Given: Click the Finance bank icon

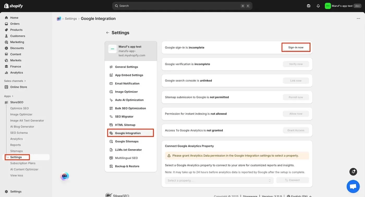Looking at the screenshot, I should point(7,67).
